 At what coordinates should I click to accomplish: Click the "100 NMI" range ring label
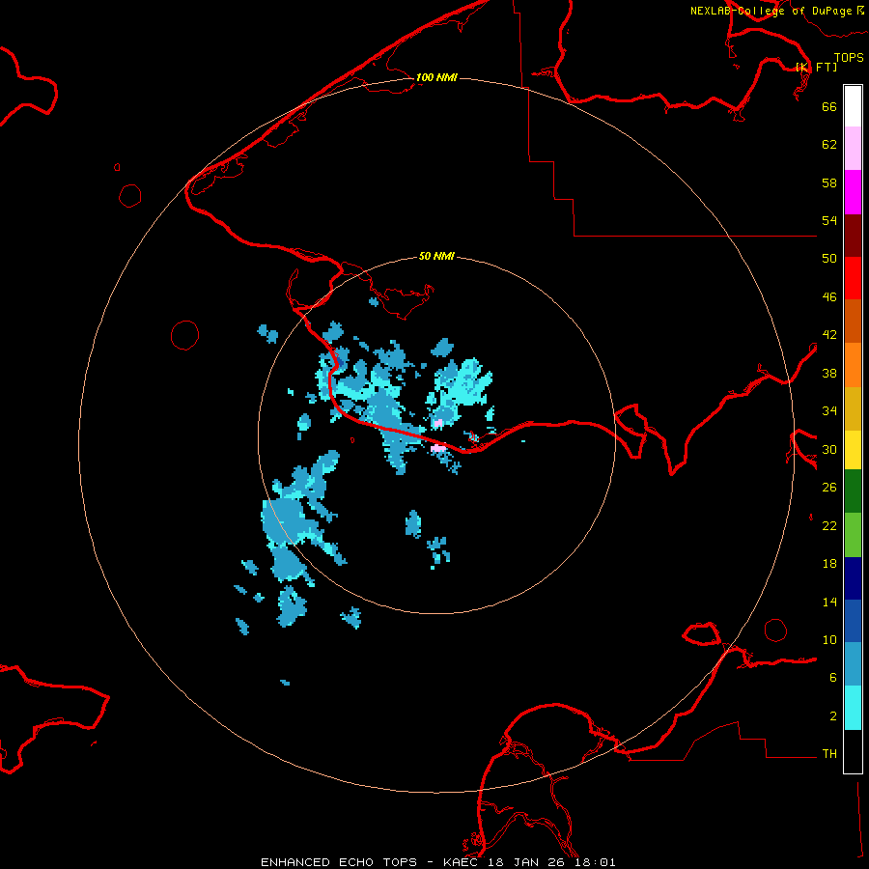tap(436, 77)
